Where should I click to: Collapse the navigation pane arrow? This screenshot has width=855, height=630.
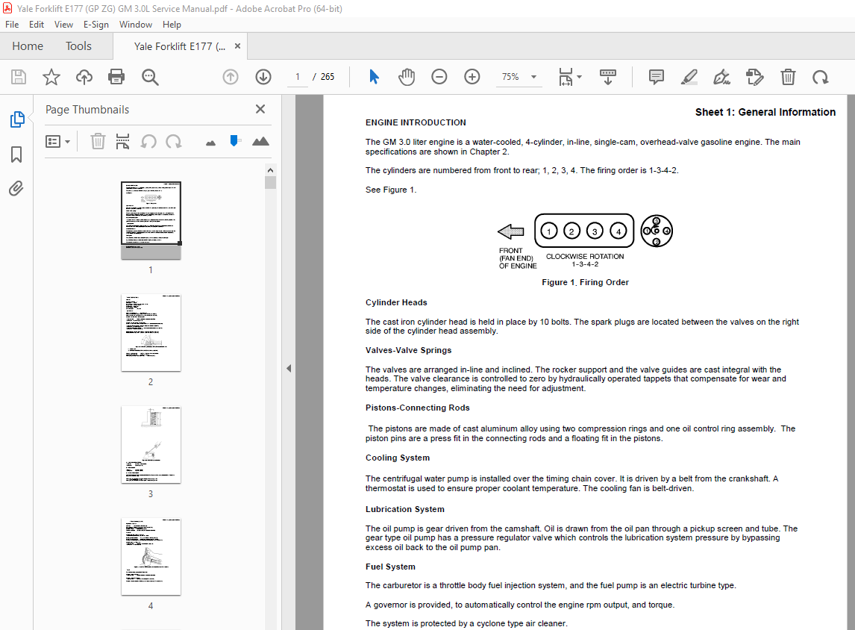pyautogui.click(x=289, y=368)
